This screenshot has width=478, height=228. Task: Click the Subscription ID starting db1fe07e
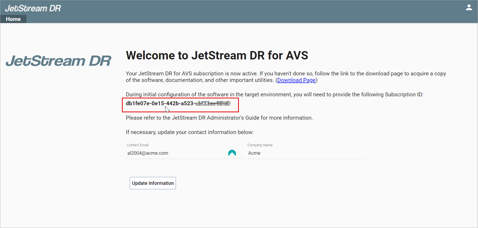pyautogui.click(x=159, y=103)
